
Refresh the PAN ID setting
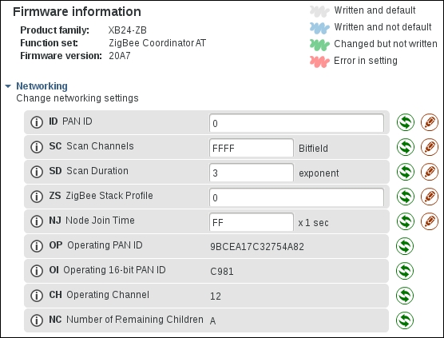(405, 122)
